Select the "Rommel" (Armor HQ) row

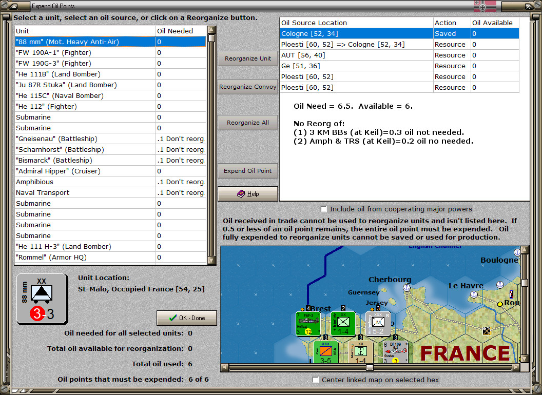110,257
